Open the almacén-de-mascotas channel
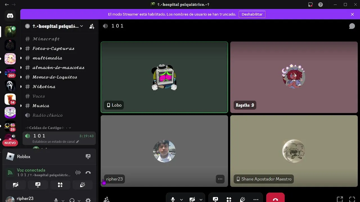This screenshot has height=202, width=360. pos(59,68)
